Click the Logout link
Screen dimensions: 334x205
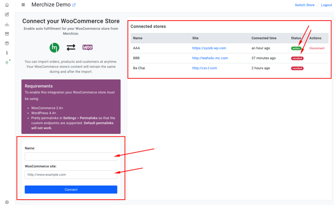(x=326, y=5)
